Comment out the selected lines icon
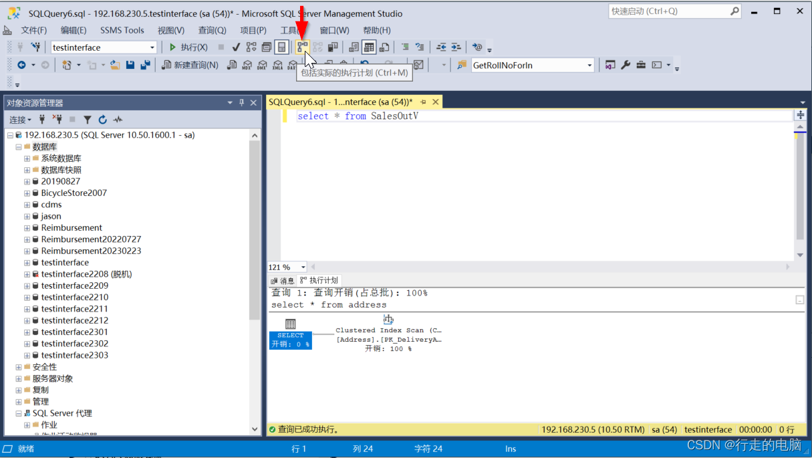 click(x=405, y=47)
